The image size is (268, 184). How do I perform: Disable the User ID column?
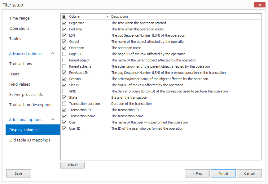point(64,128)
